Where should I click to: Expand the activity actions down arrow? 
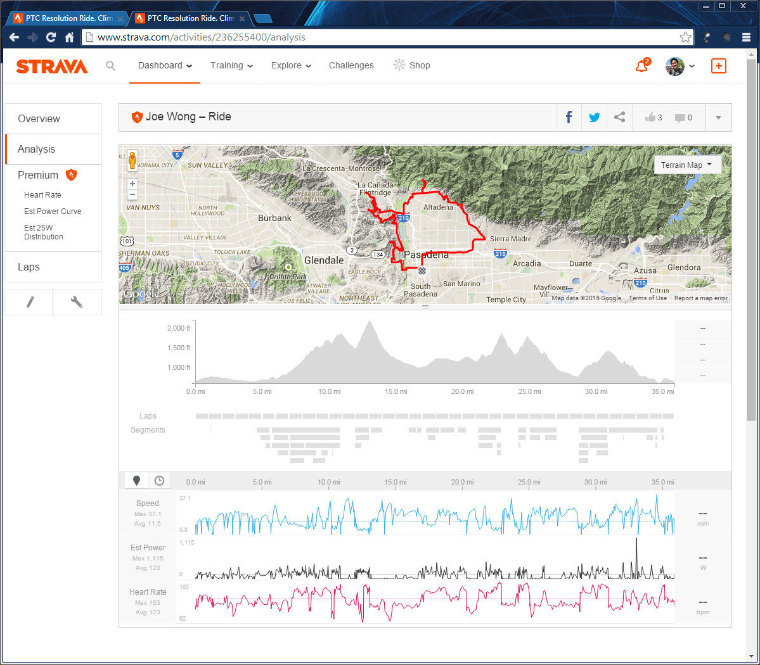[x=718, y=117]
